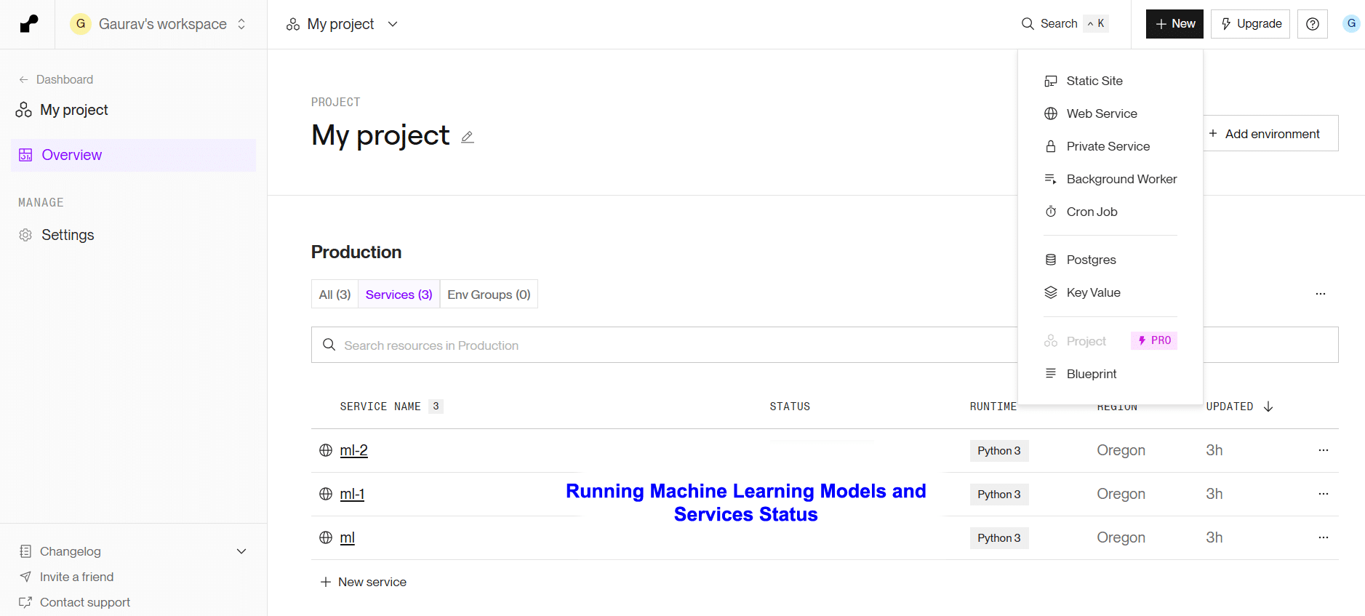
Task: Open the Production environment ellipsis menu
Action: (1320, 294)
